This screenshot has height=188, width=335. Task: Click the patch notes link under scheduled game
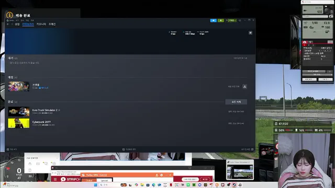tap(43, 88)
